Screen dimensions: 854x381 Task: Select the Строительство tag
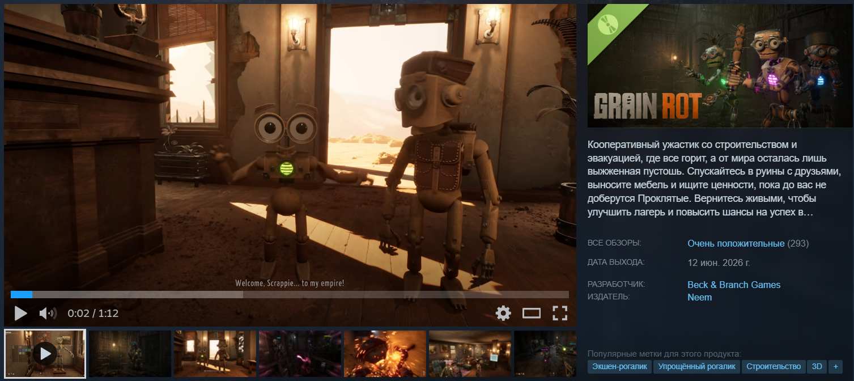(774, 366)
